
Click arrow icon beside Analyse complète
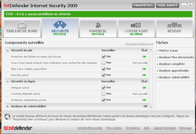(157, 64)
